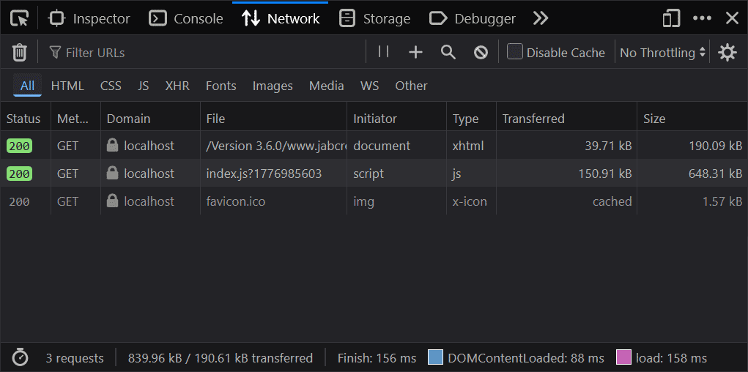Click the cached transferred value
The height and width of the screenshot is (372, 748).
(612, 201)
